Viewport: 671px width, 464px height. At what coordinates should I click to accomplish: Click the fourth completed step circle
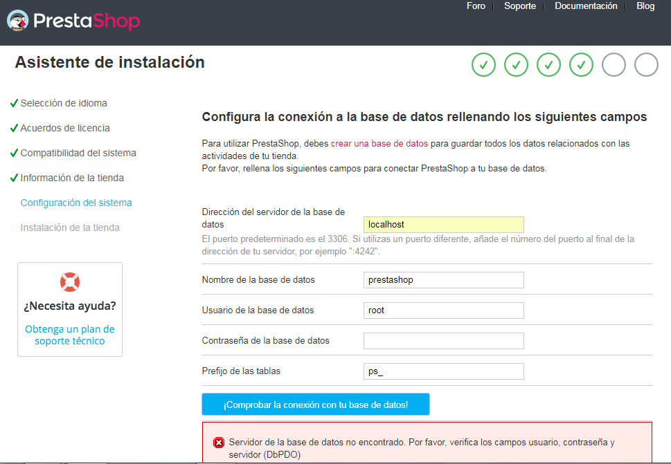(x=581, y=65)
